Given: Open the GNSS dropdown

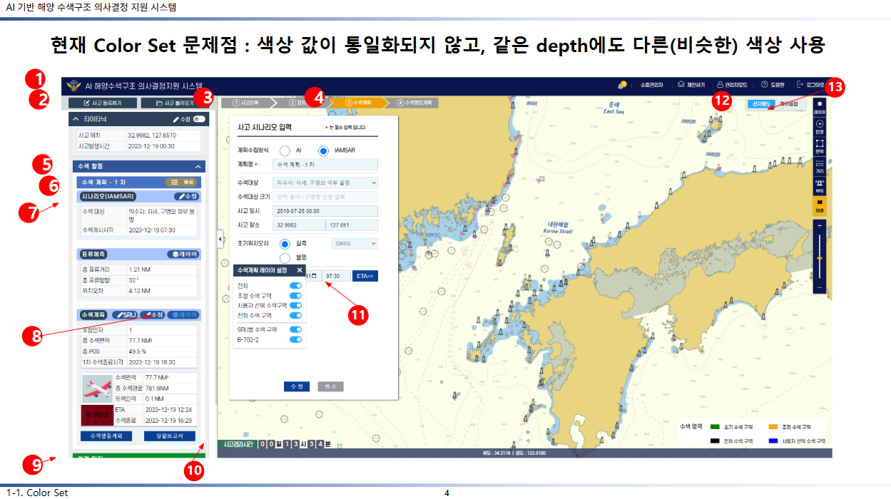Looking at the screenshot, I should (355, 243).
